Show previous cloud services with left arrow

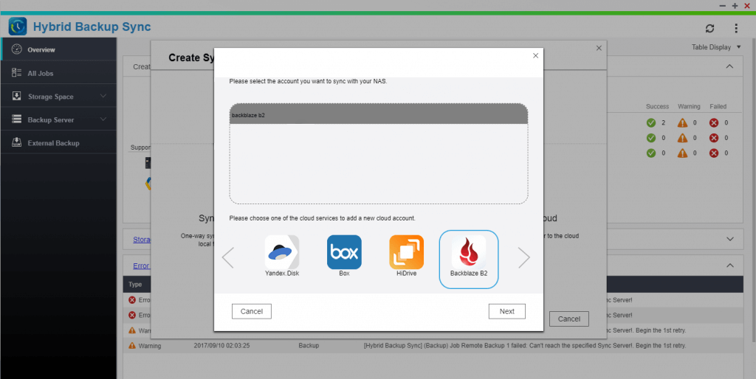point(227,257)
